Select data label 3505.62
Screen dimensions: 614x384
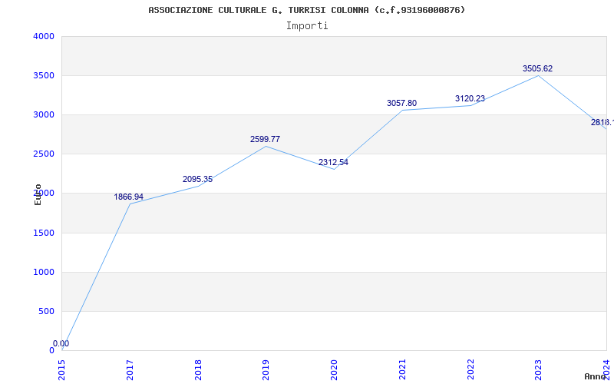538,68
